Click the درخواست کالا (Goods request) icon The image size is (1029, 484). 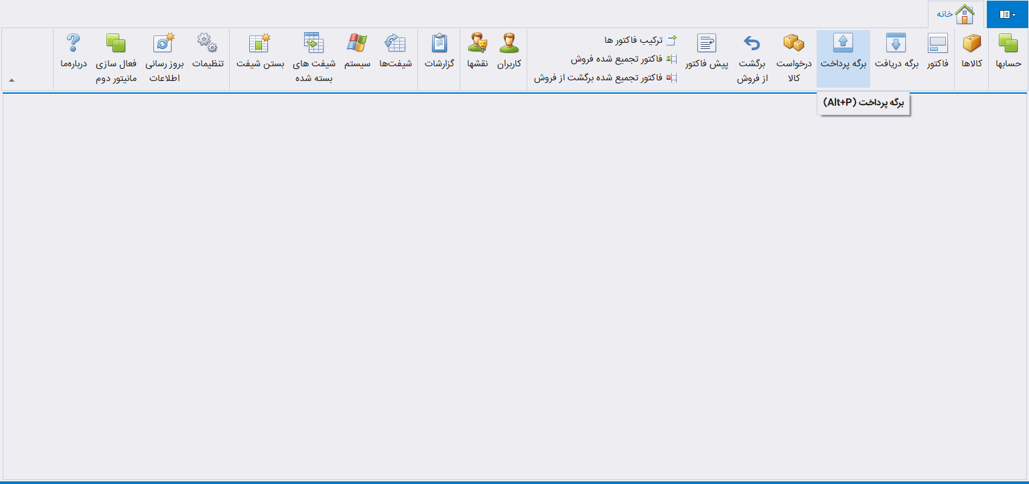coord(793,57)
